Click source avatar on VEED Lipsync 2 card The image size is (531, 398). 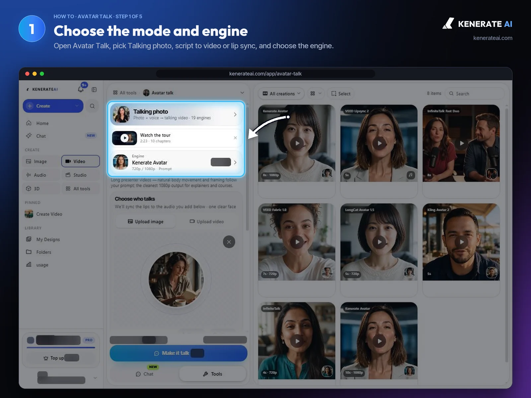pos(411,175)
